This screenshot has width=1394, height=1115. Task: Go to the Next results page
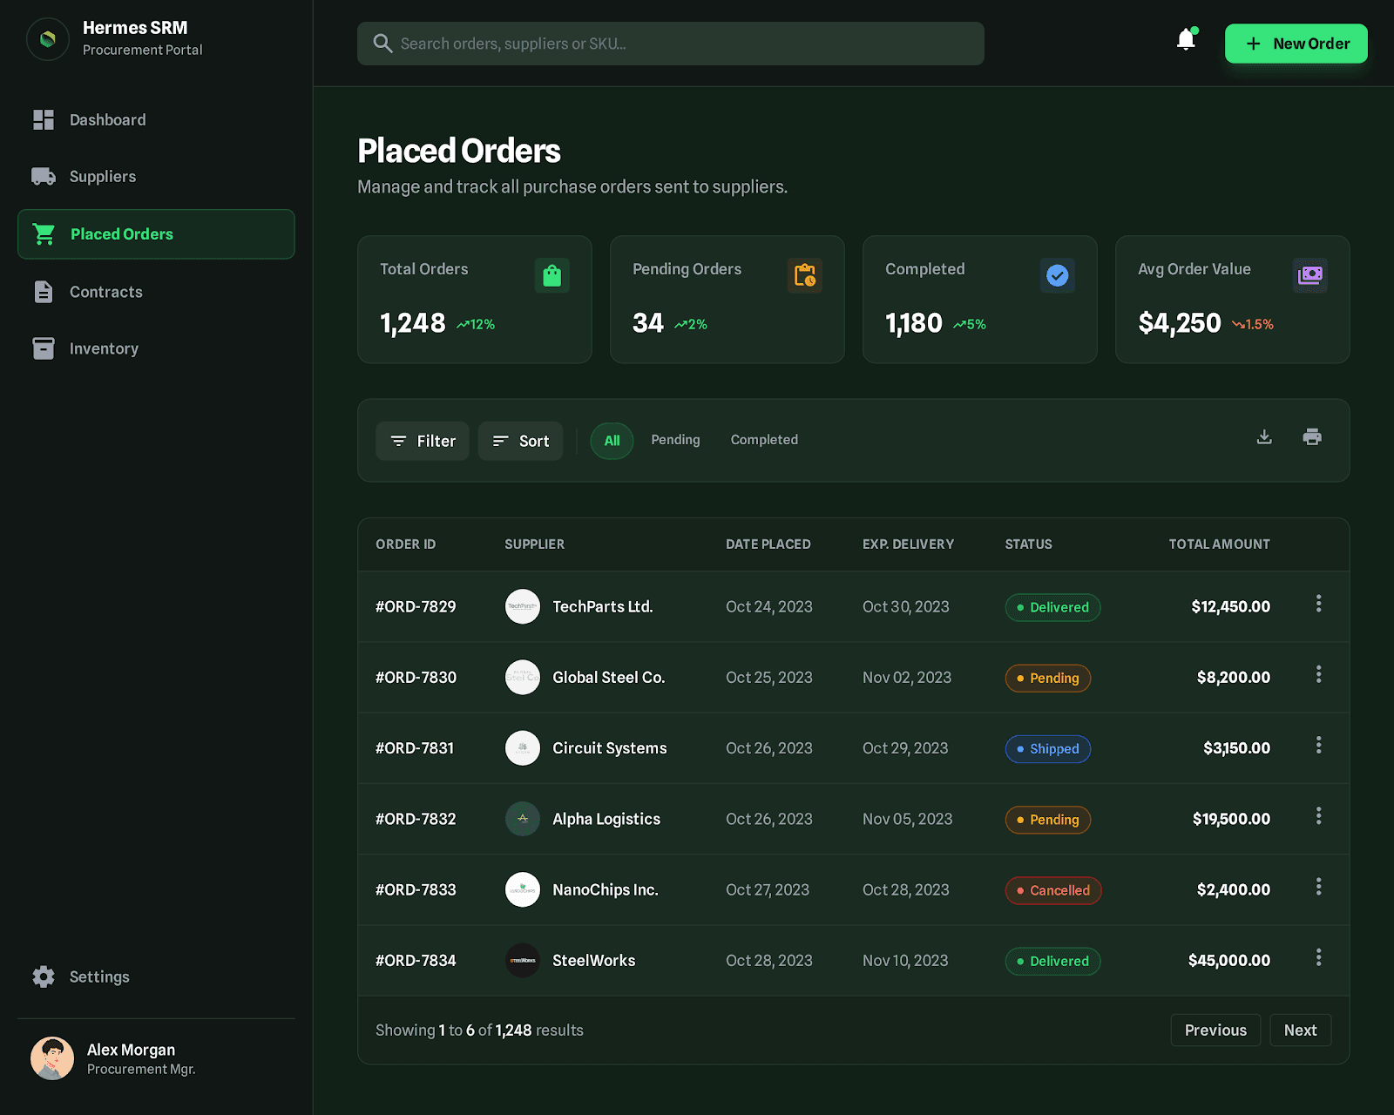1300,1031
